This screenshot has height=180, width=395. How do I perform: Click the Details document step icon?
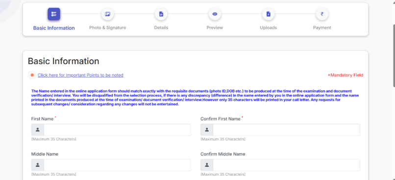[x=161, y=14]
